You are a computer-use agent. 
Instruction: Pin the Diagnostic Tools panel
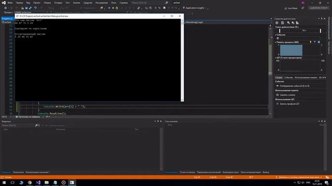pos(322,19)
